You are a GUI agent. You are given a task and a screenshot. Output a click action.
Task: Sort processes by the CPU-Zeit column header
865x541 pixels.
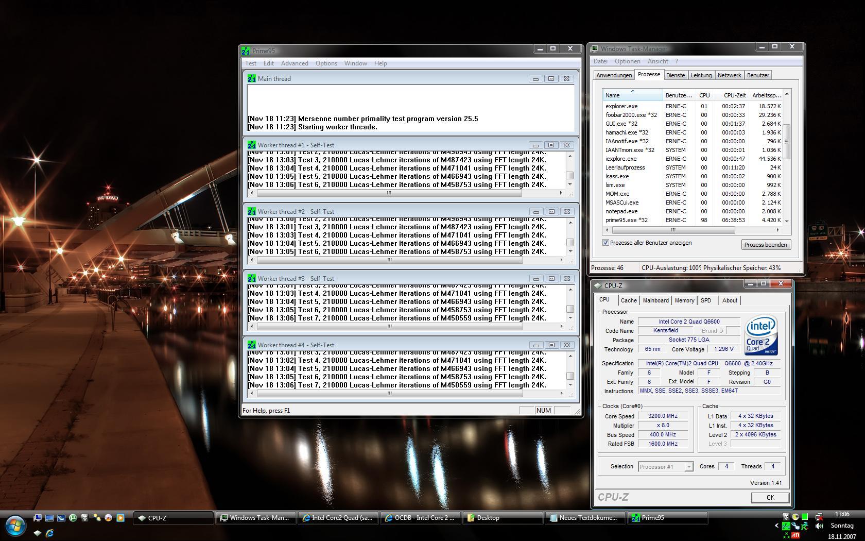(732, 95)
